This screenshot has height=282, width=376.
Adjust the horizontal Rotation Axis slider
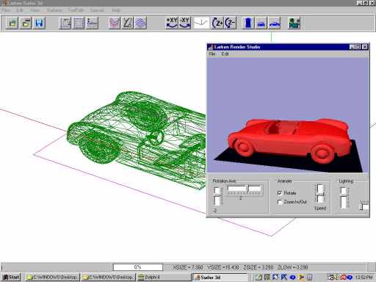[x=245, y=189]
